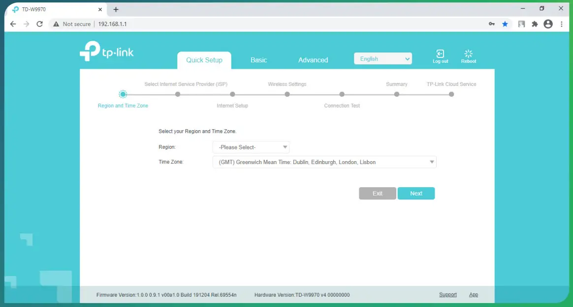Open the Region selection dropdown
This screenshot has width=573, height=307.
(x=251, y=147)
